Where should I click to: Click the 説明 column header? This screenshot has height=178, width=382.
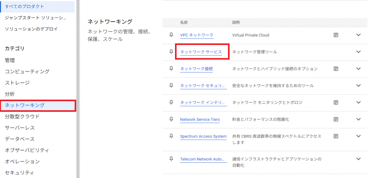236,22
